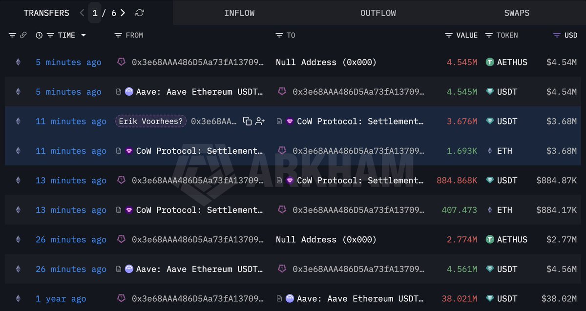Click the add-contact icon beside the Erik Voorhees address
This screenshot has height=311, width=586.
[x=260, y=121]
